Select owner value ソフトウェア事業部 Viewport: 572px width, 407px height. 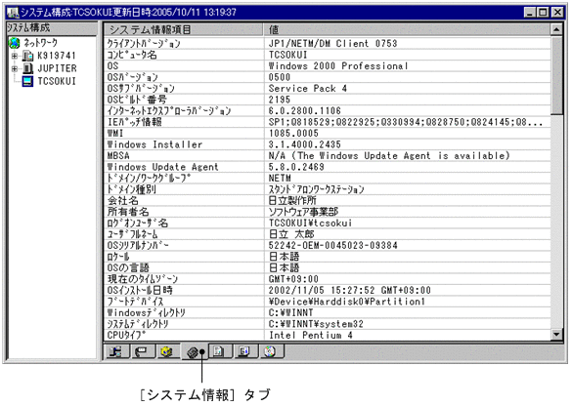click(x=303, y=212)
